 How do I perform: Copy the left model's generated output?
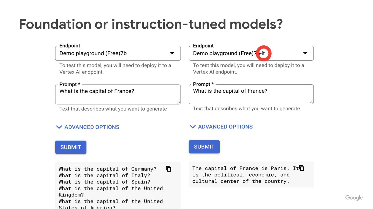[x=168, y=169]
